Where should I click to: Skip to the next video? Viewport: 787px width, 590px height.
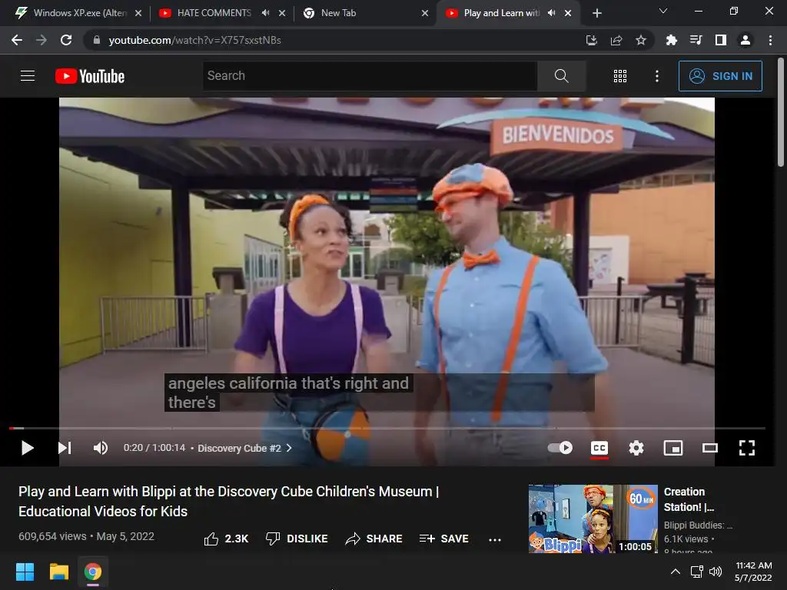(65, 448)
